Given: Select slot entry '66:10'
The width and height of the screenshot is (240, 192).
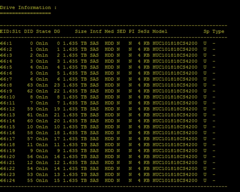Looking at the screenshot, I should 7,97.
